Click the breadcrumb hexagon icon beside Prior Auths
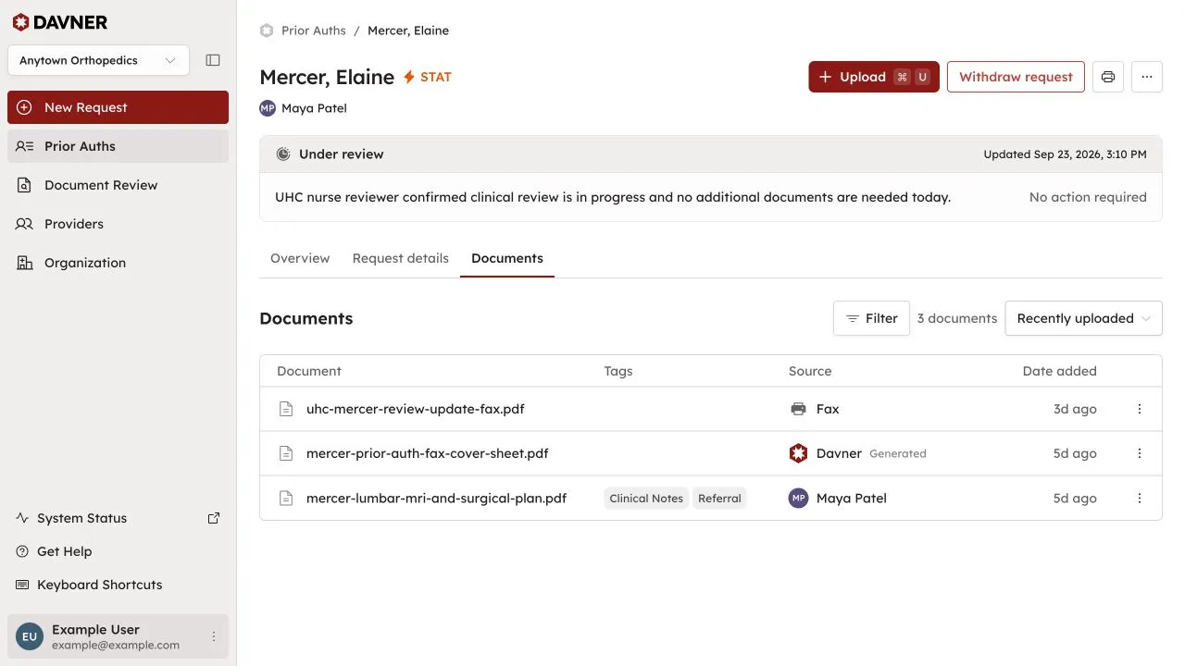The image size is (1185, 666). pyautogui.click(x=267, y=31)
